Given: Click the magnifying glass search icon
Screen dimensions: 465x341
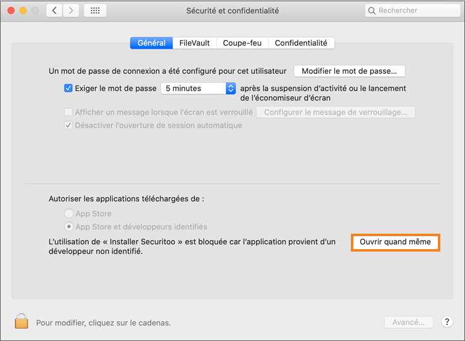Looking at the screenshot, I should 372,10.
